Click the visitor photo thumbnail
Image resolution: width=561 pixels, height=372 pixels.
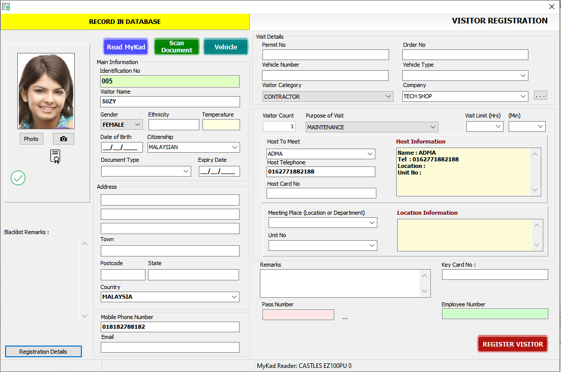(46, 91)
